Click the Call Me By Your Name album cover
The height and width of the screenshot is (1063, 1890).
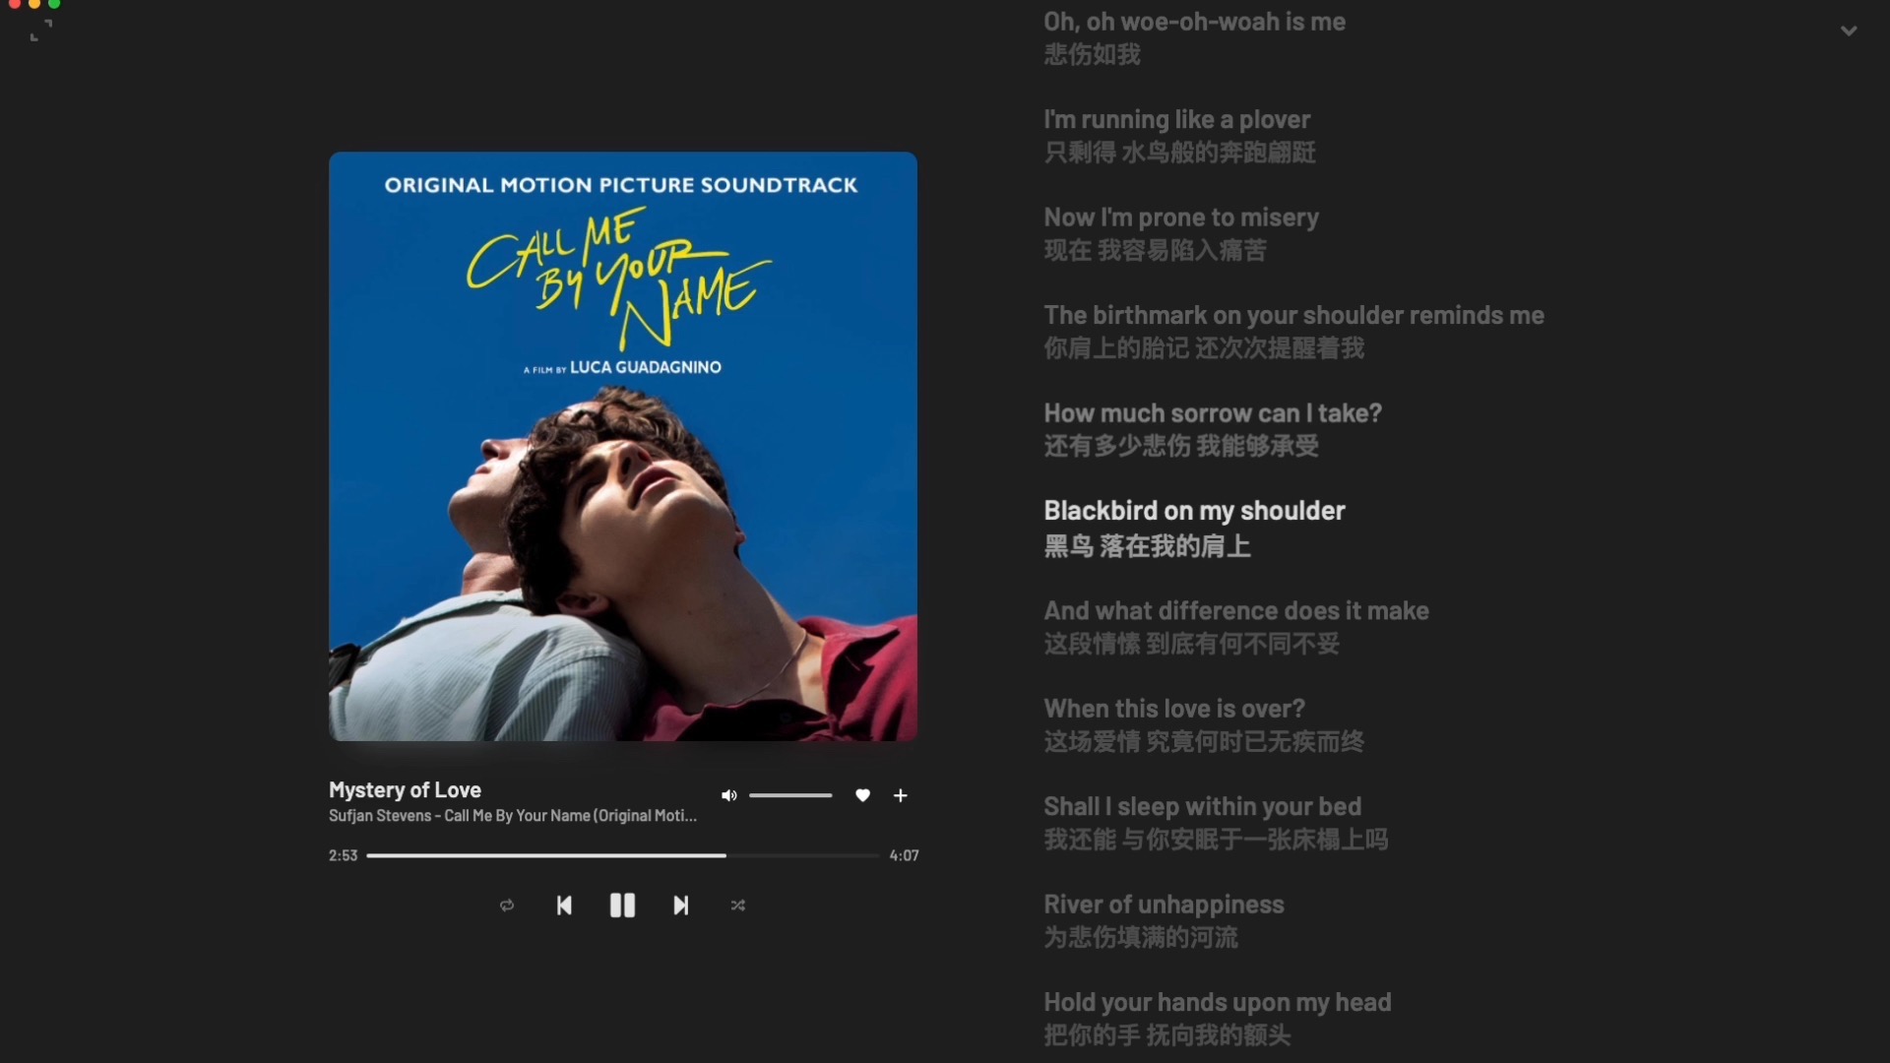[x=623, y=446]
